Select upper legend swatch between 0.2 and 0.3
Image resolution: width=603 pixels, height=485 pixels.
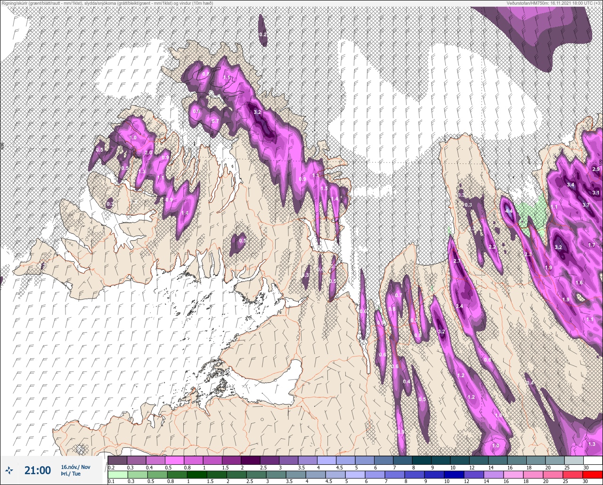[117, 460]
